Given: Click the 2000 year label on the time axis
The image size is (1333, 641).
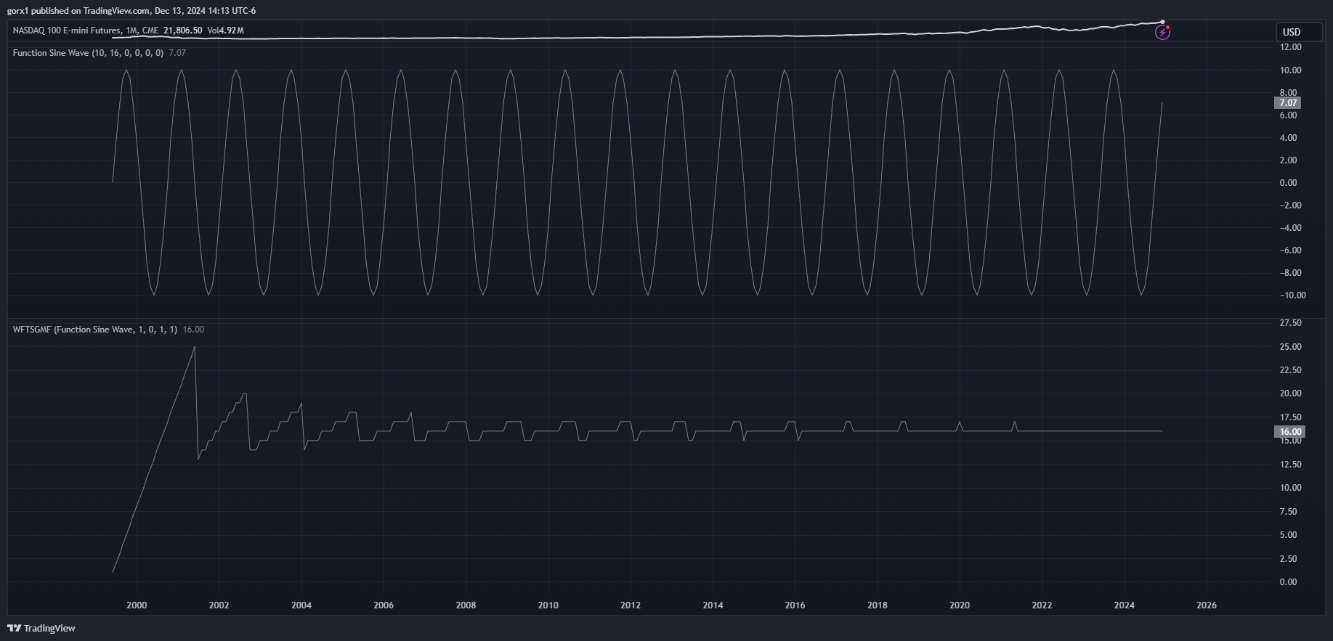Looking at the screenshot, I should click(x=137, y=605).
